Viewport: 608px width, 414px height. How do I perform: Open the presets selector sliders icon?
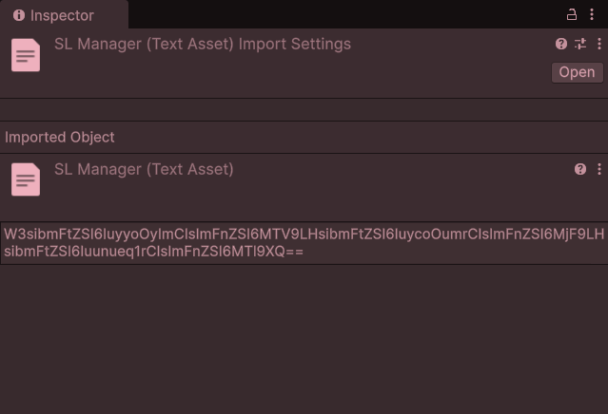(580, 44)
